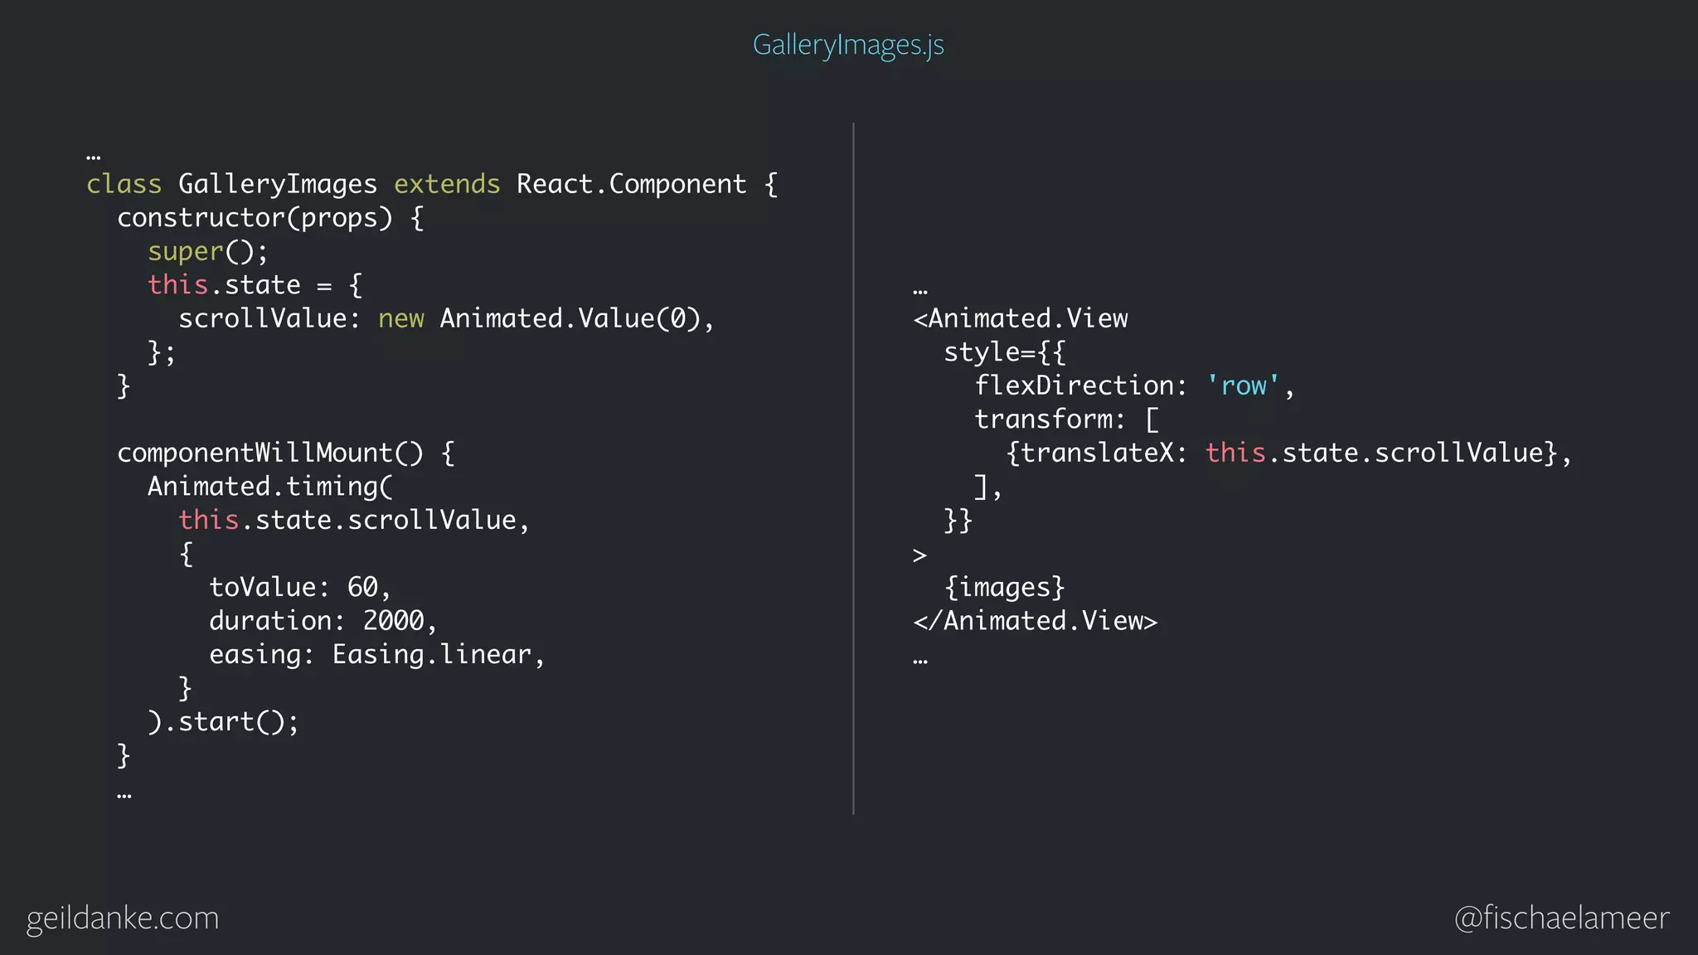This screenshot has height=955, width=1698.
Task: Click the '{translateX: this.state.scrollValue},' line
Action: tap(1288, 453)
